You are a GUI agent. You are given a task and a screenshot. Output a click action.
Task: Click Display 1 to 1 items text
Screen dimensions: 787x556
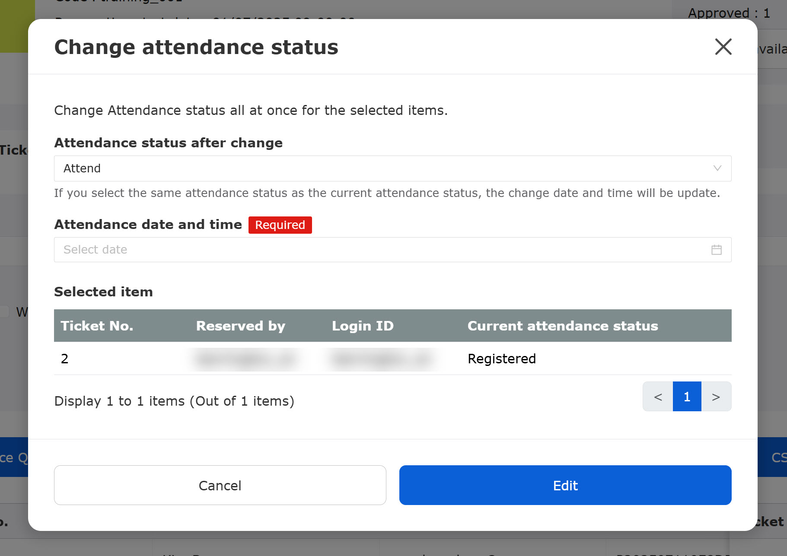(174, 401)
